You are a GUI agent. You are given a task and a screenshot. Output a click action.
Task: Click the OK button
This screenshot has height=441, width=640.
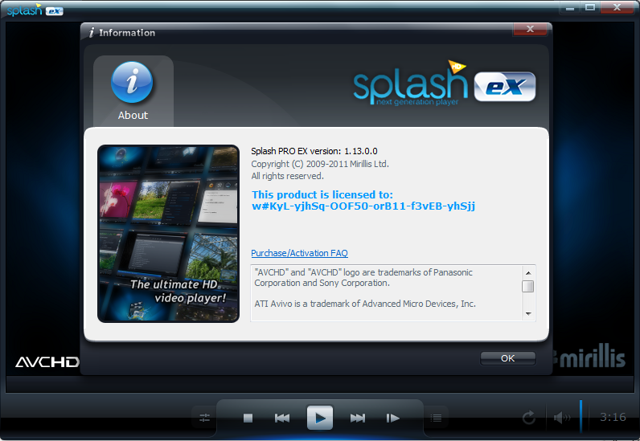point(508,358)
